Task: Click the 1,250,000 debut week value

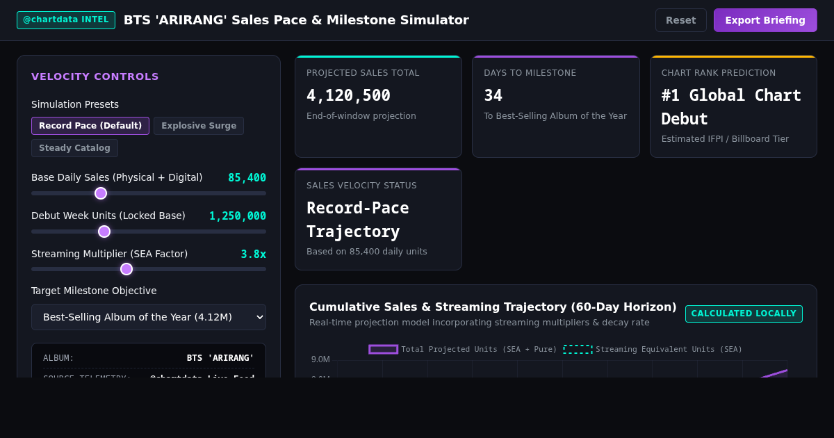Action: [x=238, y=216]
